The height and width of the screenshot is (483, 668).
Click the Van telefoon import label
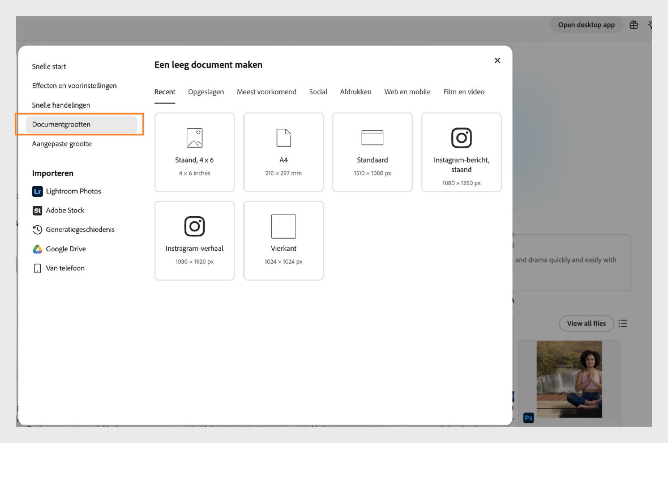[65, 268]
